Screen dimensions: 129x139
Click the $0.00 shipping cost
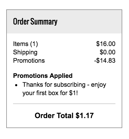click(x=108, y=52)
